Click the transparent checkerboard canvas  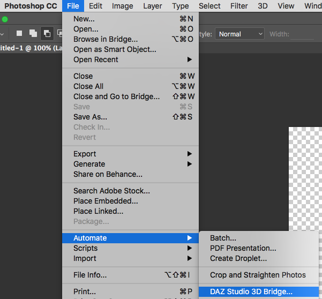(305, 178)
